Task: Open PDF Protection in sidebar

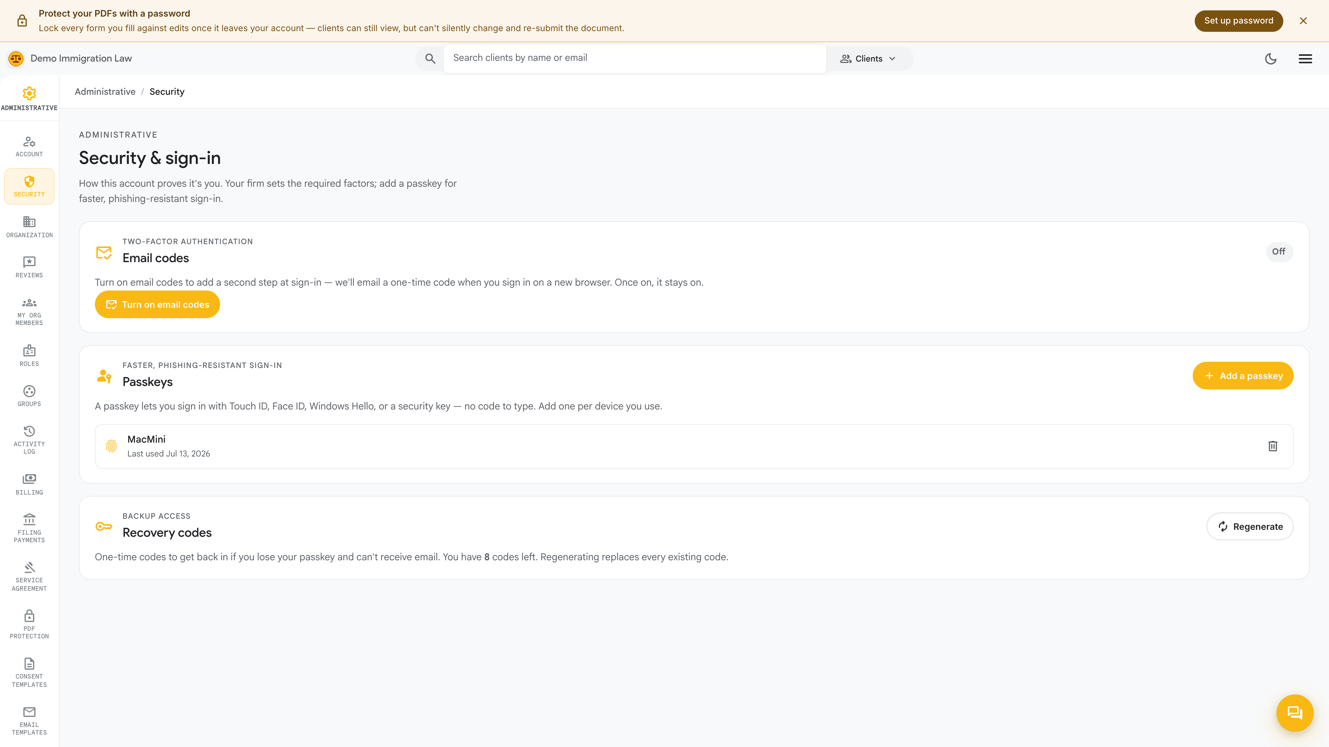Action: click(x=29, y=625)
